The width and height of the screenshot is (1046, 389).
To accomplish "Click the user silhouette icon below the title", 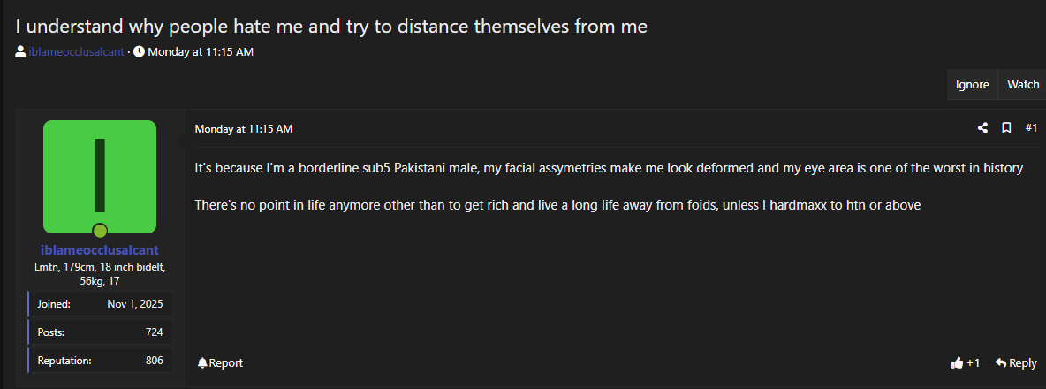I will click(x=20, y=51).
